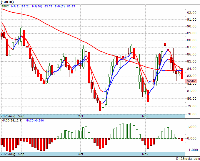200x161 pixels.
Task: Click the 85.00 price axis label
Action: point(191,62)
